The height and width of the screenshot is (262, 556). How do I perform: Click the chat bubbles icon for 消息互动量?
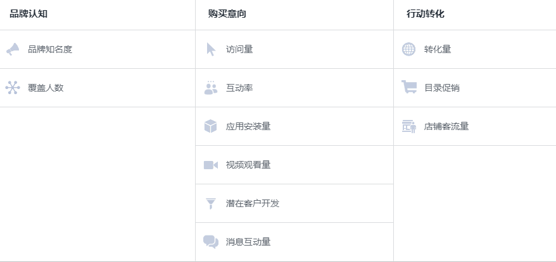coord(211,242)
